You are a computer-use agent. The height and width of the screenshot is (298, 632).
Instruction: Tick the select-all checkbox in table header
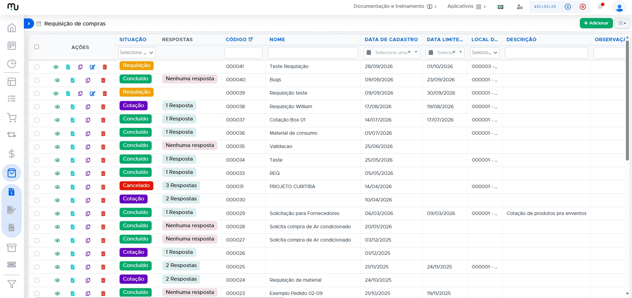37,47
